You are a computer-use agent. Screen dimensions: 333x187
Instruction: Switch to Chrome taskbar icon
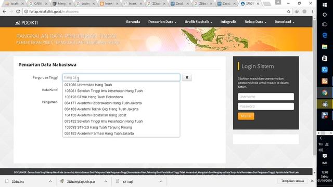tap(325, 92)
